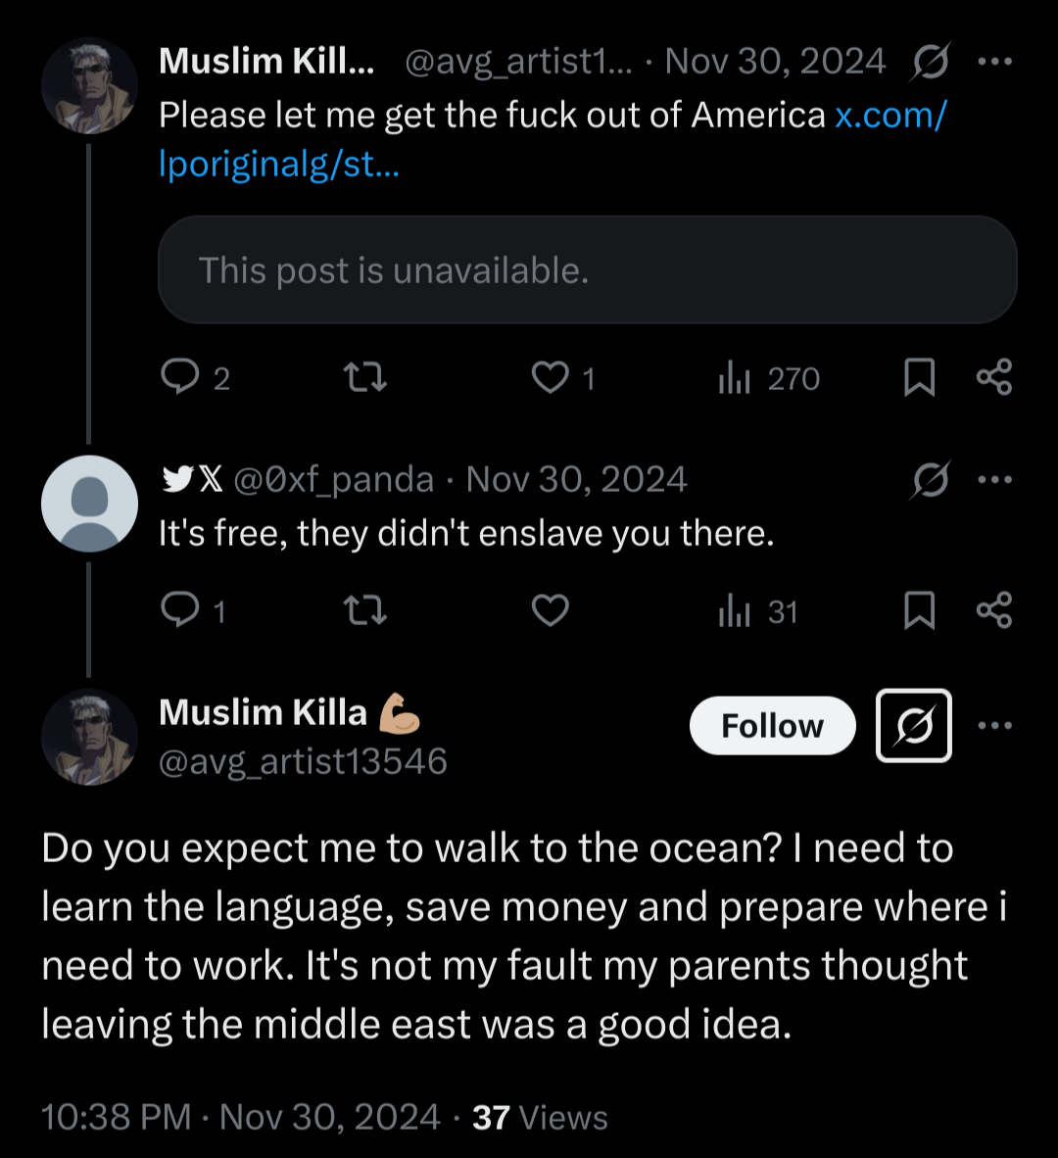The image size is (1058, 1158).
Task: Click the large Grok button beside Follow
Action: (913, 726)
